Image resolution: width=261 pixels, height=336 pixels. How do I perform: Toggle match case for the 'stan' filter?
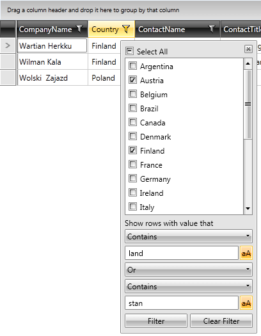[x=246, y=303]
